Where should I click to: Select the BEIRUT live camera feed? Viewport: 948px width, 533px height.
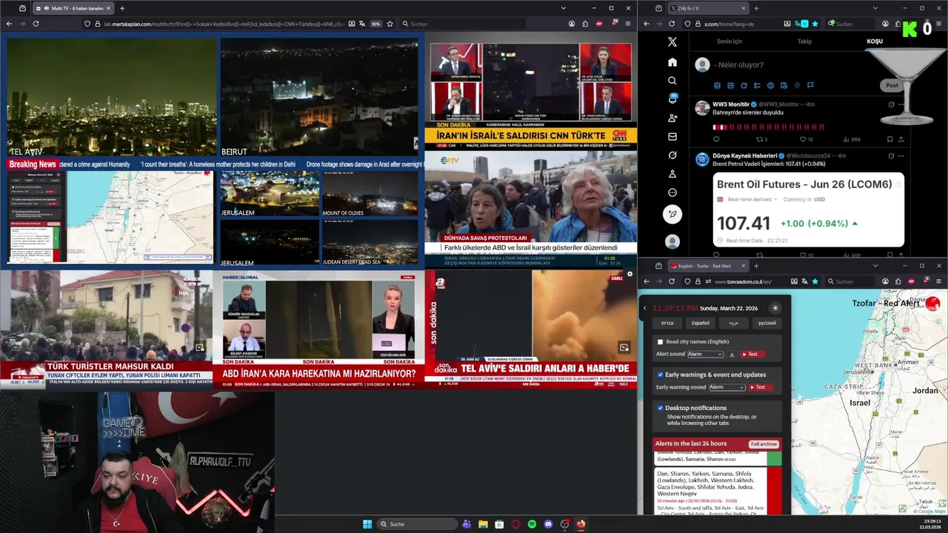tap(318, 98)
